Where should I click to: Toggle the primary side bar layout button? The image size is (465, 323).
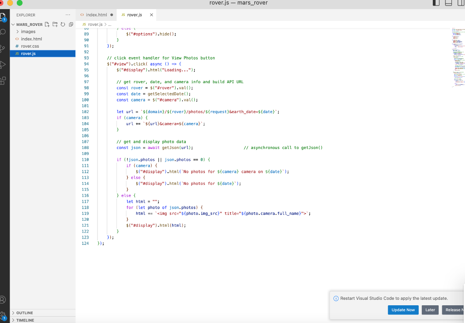(x=436, y=3)
